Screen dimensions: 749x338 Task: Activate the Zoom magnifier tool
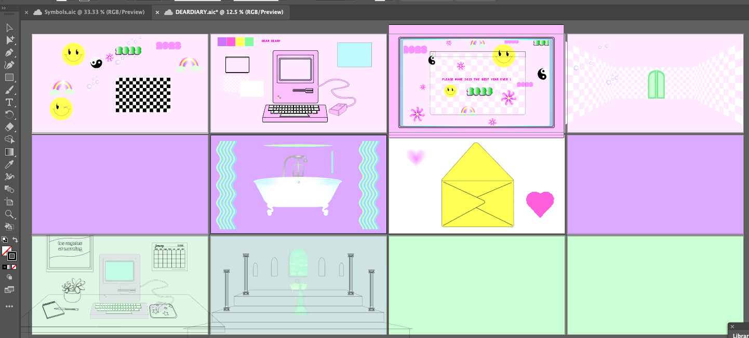pos(9,214)
